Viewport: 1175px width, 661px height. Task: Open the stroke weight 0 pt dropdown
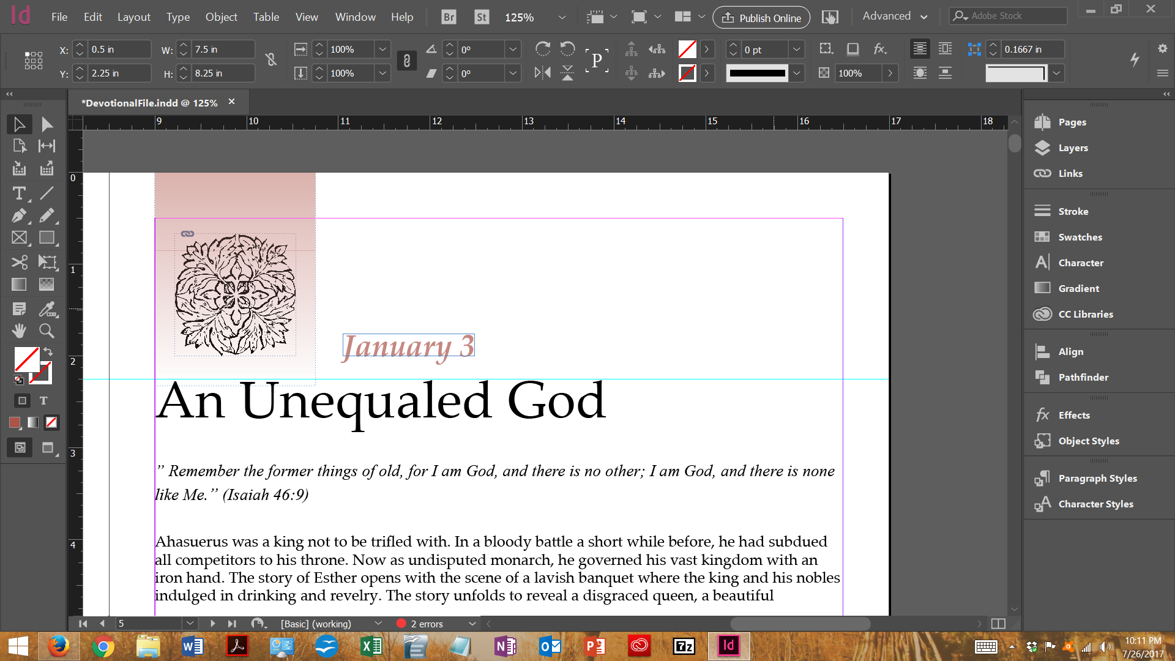[x=796, y=50]
